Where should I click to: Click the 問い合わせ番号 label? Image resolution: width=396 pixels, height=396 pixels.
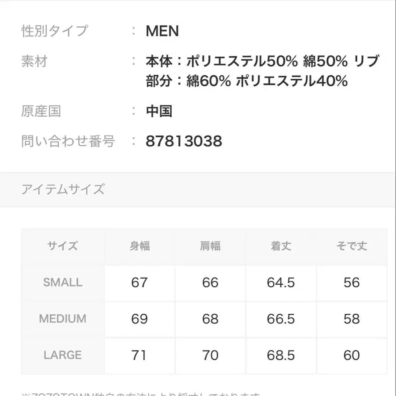pyautogui.click(x=68, y=141)
